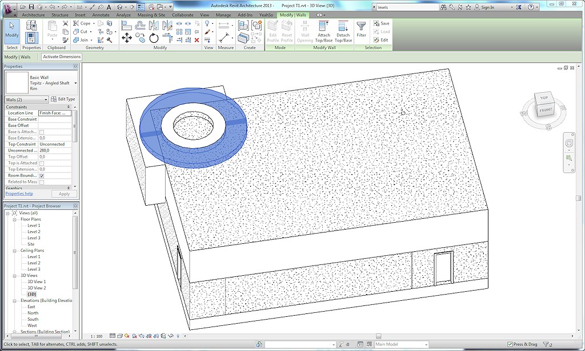Open the Walls (2) instance filter dropdown

click(x=46, y=99)
